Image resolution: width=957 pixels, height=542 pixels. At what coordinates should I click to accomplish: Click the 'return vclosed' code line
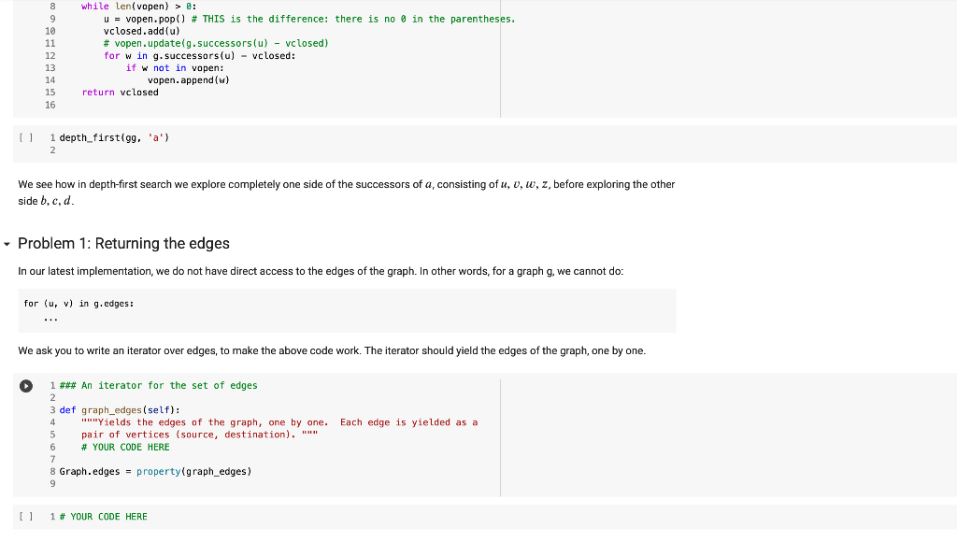(121, 93)
